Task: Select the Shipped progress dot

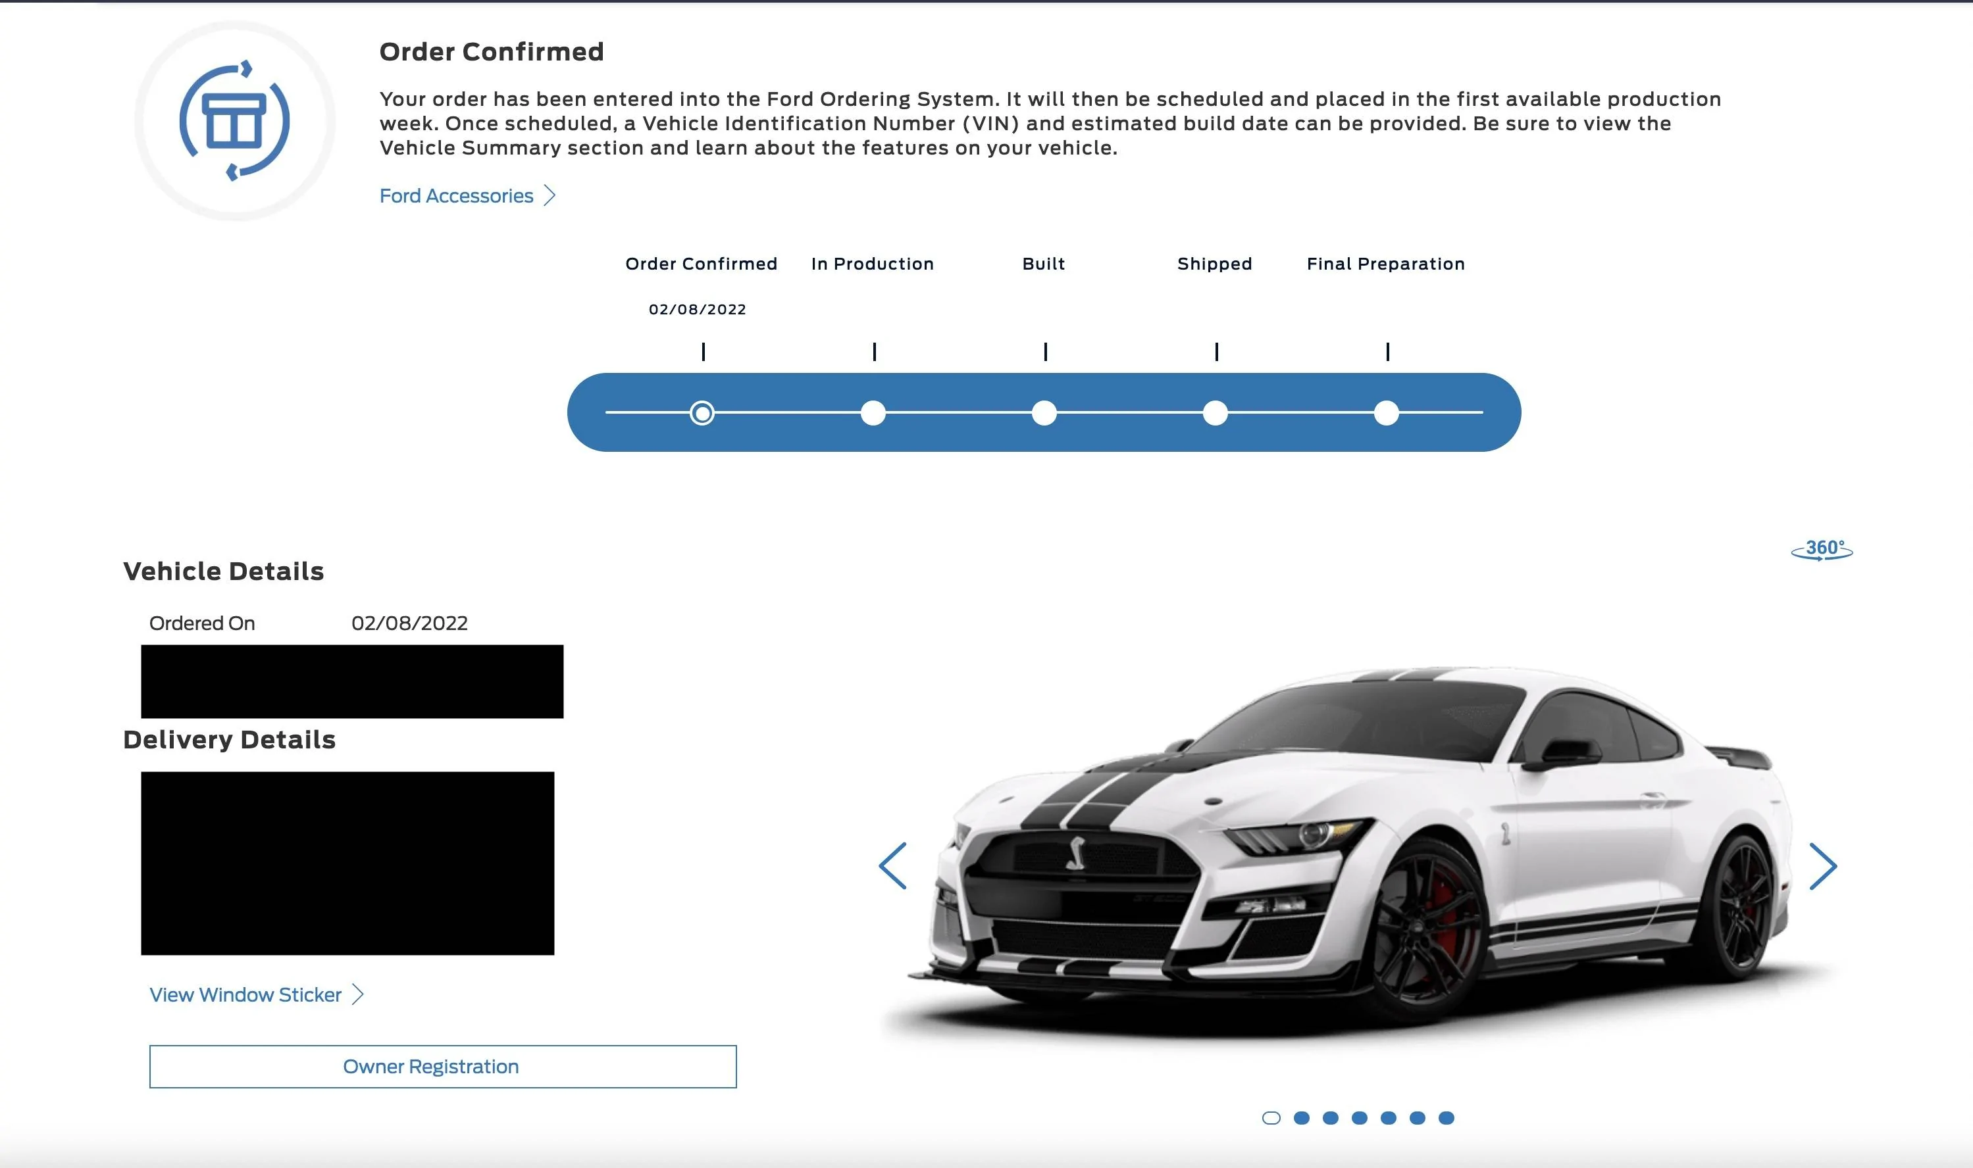Action: (1216, 412)
